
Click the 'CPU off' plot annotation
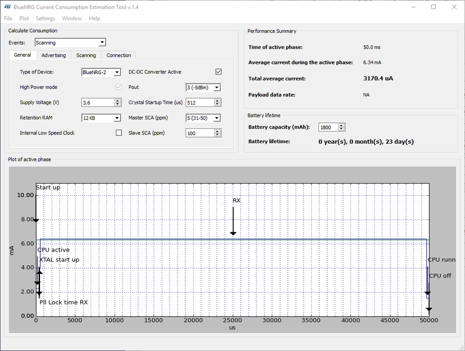[440, 276]
